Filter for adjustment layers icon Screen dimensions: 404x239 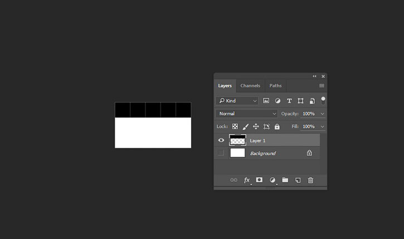[278, 101]
